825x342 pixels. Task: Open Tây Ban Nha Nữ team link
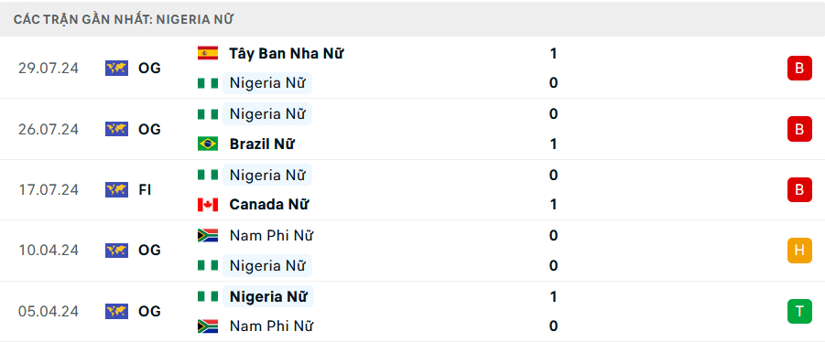(287, 54)
